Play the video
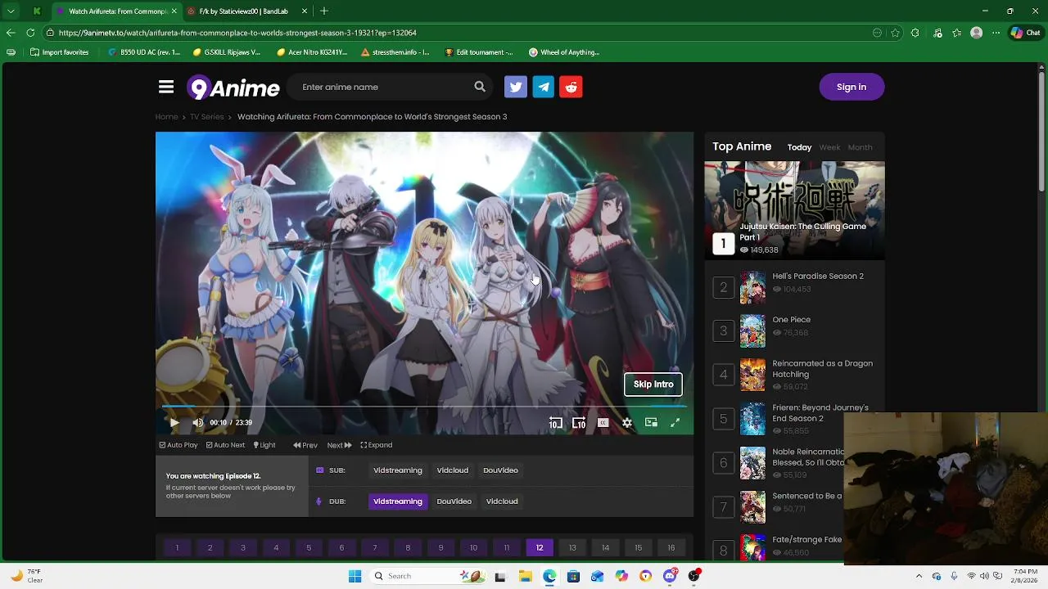The height and width of the screenshot is (589, 1048). point(174,422)
